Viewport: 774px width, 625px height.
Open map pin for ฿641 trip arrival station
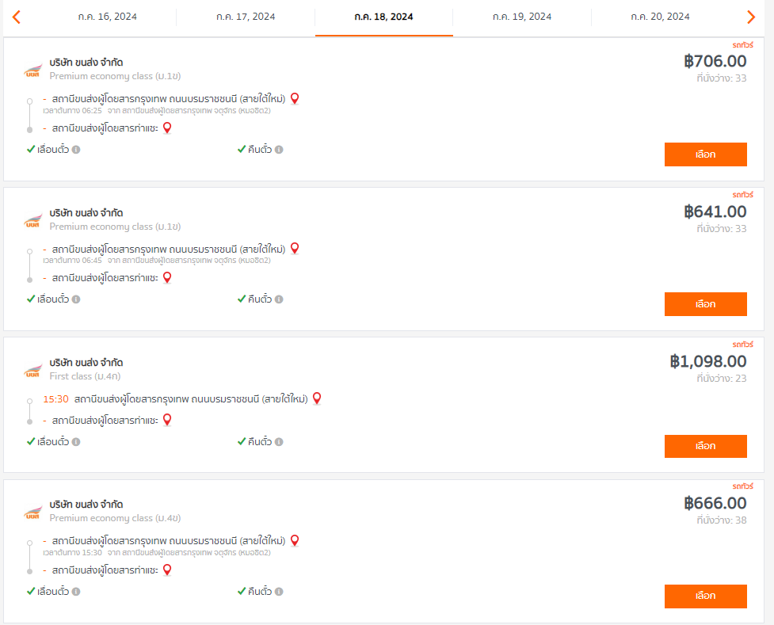click(x=167, y=278)
